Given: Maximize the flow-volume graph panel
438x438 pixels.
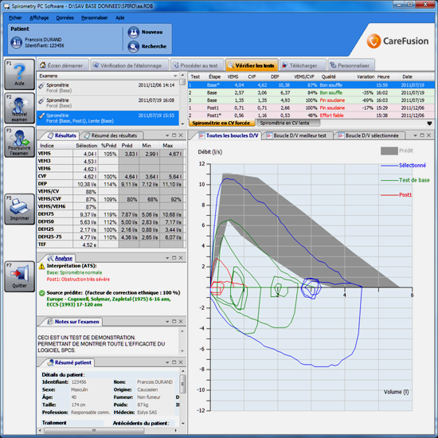Looking at the screenshot, I should [x=422, y=135].
